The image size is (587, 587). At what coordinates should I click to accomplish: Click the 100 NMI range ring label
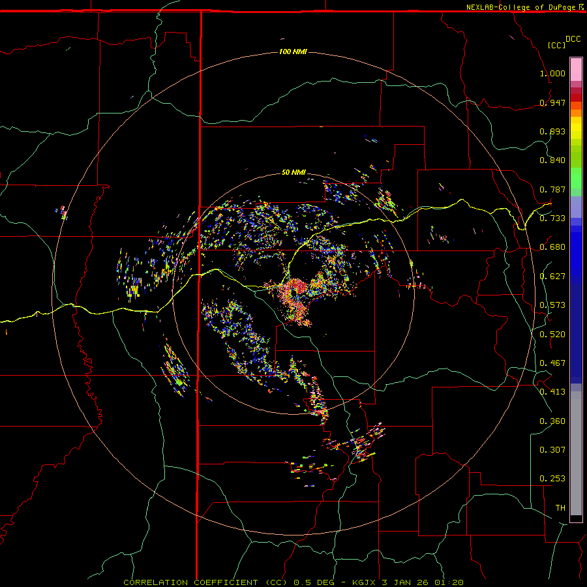click(x=293, y=52)
